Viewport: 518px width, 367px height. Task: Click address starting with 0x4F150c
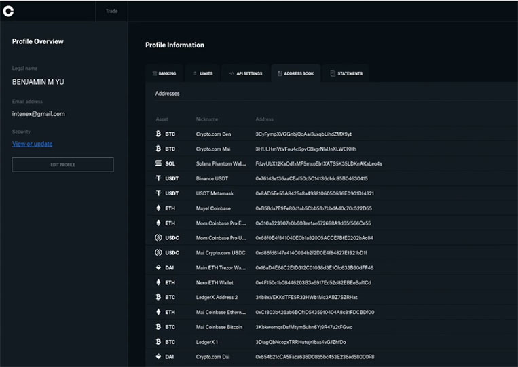[313, 282]
